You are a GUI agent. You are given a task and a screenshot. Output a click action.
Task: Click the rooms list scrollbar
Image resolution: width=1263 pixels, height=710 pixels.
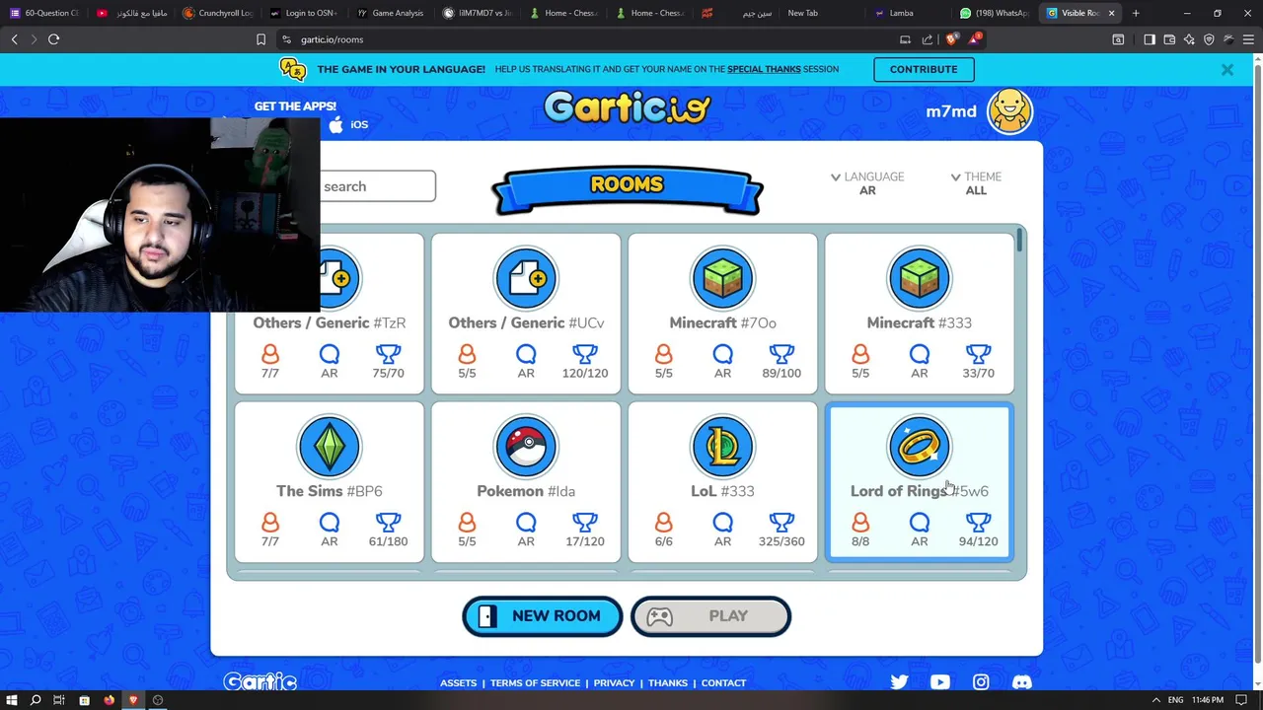click(x=1019, y=242)
